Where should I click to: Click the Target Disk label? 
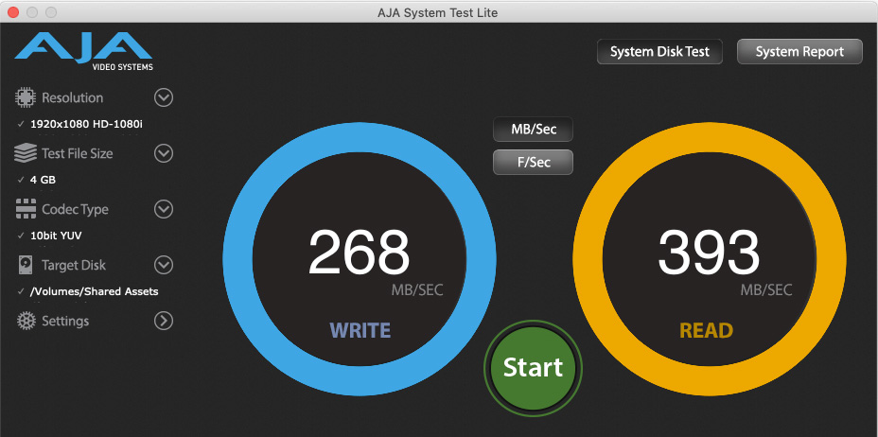pos(74,265)
